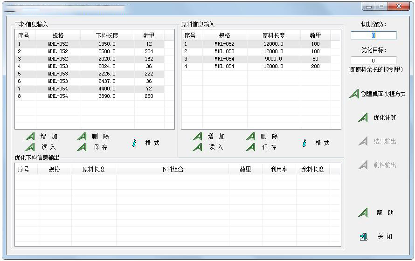Click into the 优化目标 input field

373,61
